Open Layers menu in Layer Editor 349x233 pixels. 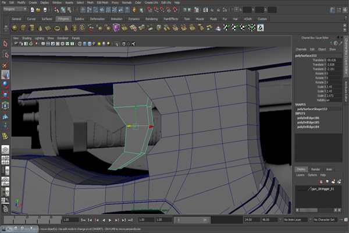(300, 175)
